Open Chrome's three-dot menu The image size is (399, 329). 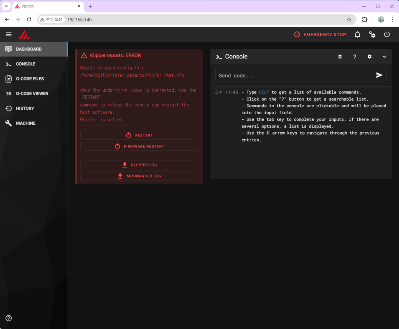pos(392,19)
